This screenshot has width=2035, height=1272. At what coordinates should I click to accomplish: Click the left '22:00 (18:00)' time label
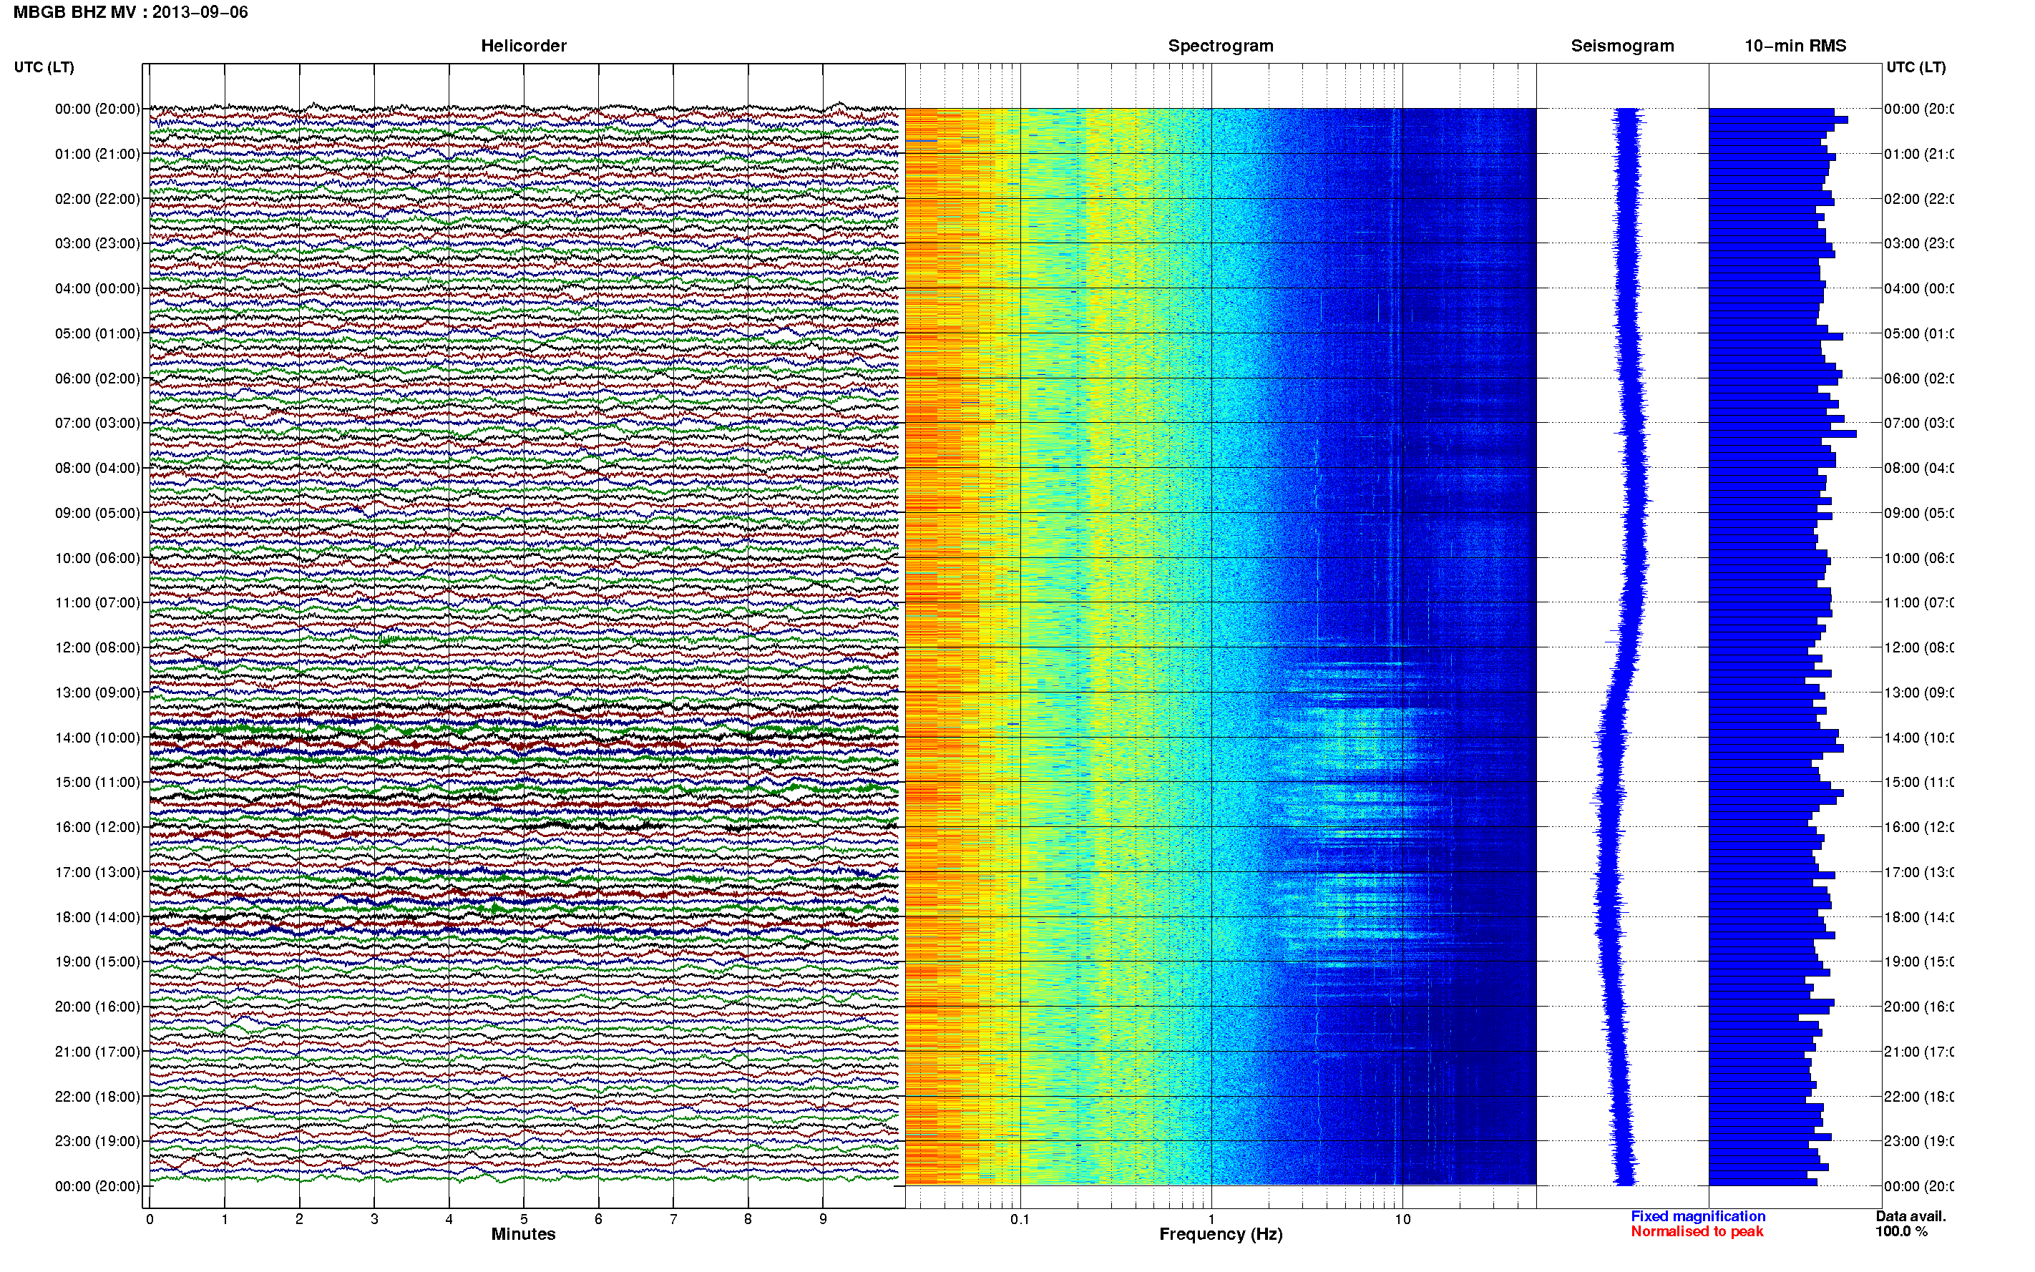(97, 1096)
